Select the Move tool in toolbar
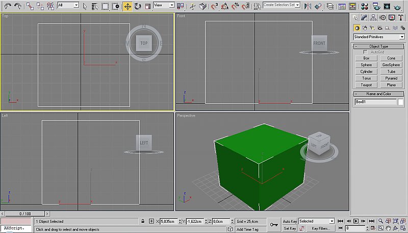 (127, 6)
